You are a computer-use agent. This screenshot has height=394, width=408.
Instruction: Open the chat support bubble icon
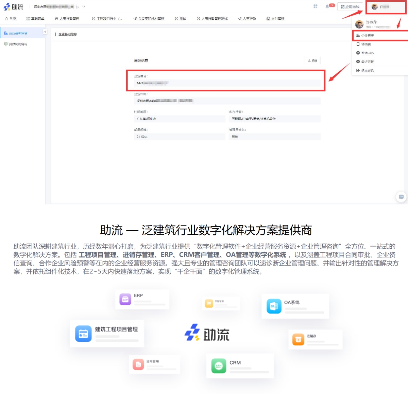pyautogui.click(x=401, y=197)
